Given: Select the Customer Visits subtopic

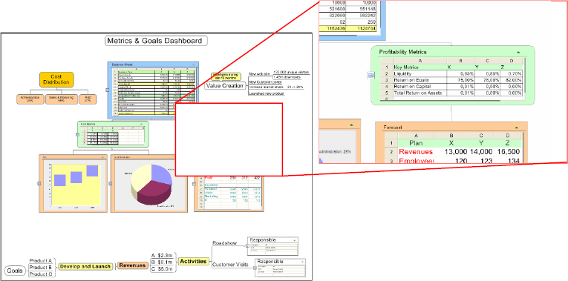Looking at the screenshot, I should click(230, 265).
